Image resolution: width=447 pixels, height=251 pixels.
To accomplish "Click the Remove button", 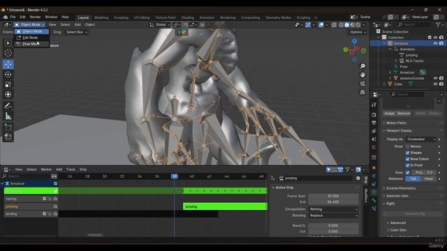I will pyautogui.click(x=404, y=113).
